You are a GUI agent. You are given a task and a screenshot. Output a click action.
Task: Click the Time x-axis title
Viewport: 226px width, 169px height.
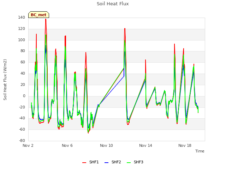click(x=200, y=151)
